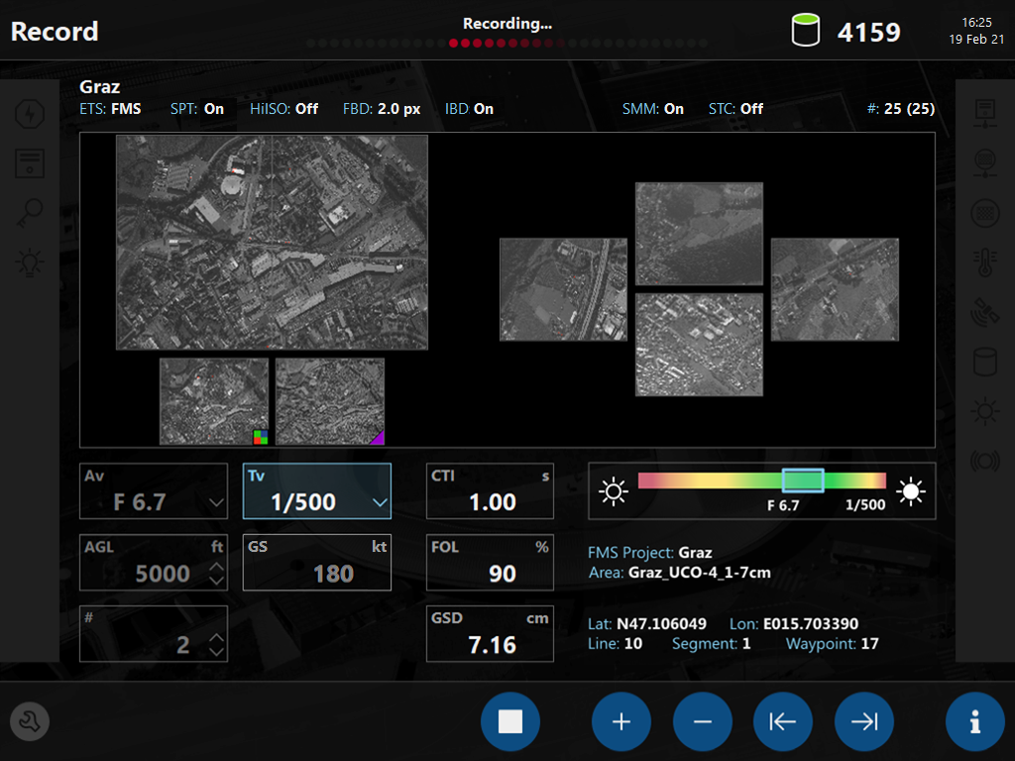
Task: Click the 4159 remaining storage count
Action: click(868, 32)
